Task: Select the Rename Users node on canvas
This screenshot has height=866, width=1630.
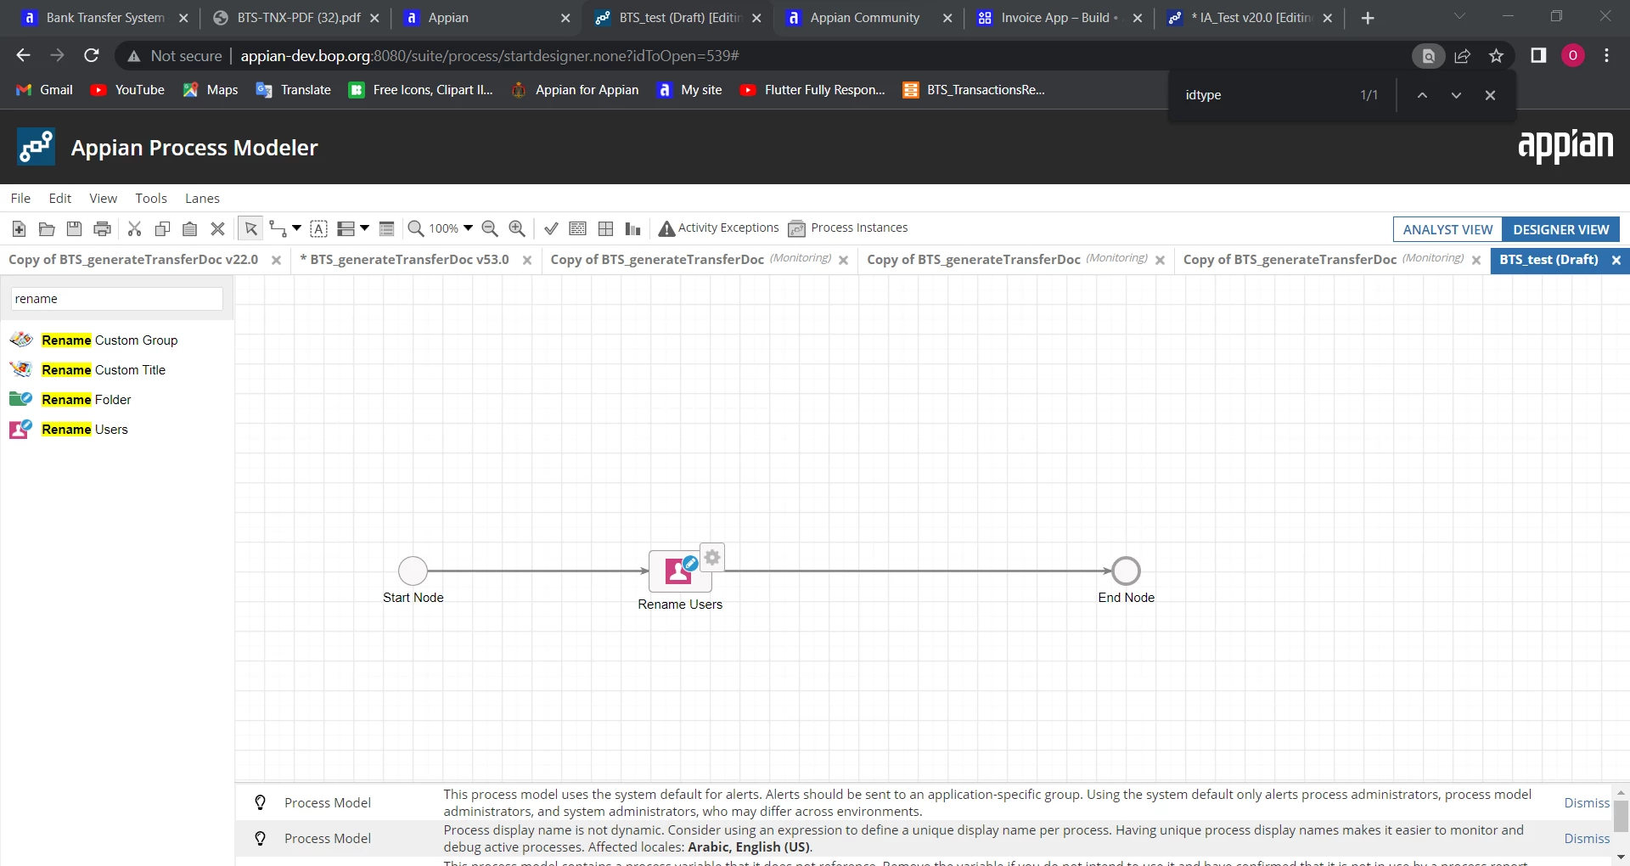Action: pyautogui.click(x=680, y=571)
